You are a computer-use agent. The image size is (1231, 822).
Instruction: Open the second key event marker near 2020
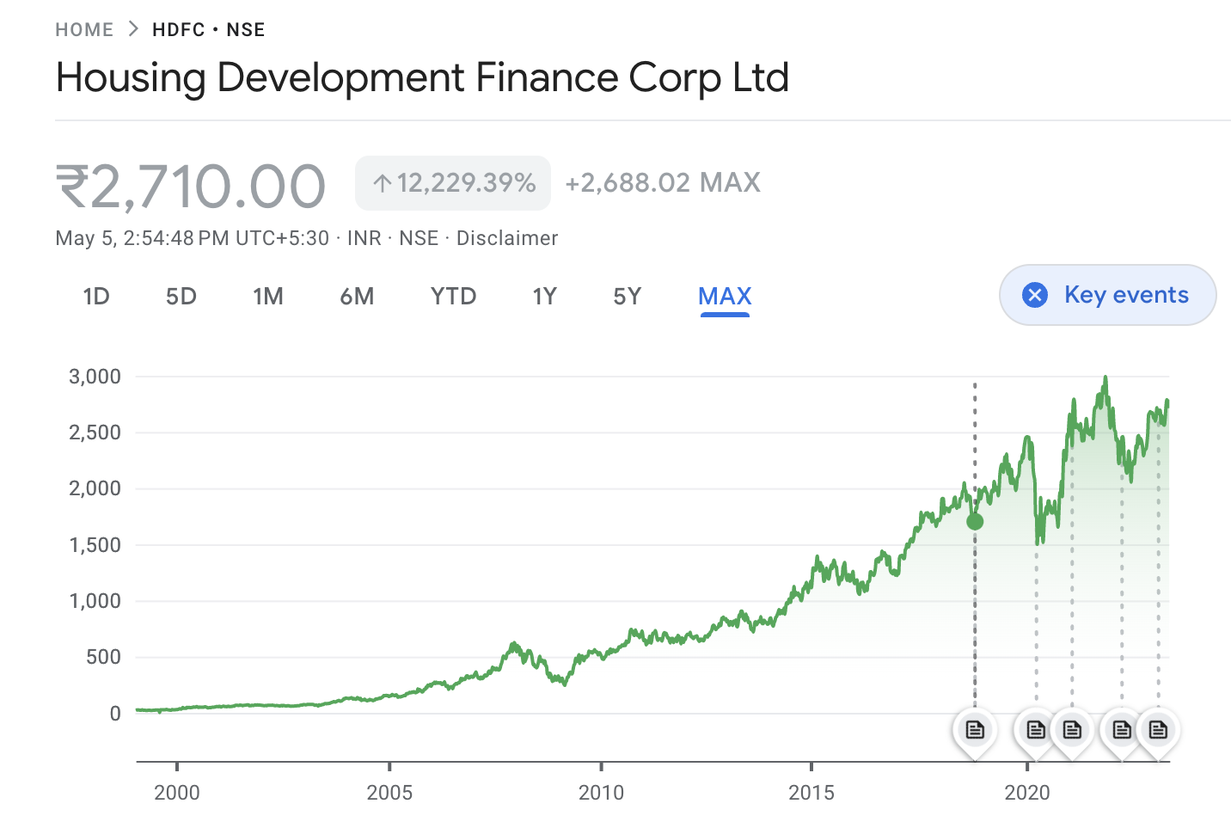click(x=1035, y=729)
